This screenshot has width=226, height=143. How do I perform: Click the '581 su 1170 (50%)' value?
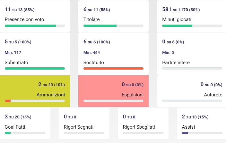[x=181, y=10]
